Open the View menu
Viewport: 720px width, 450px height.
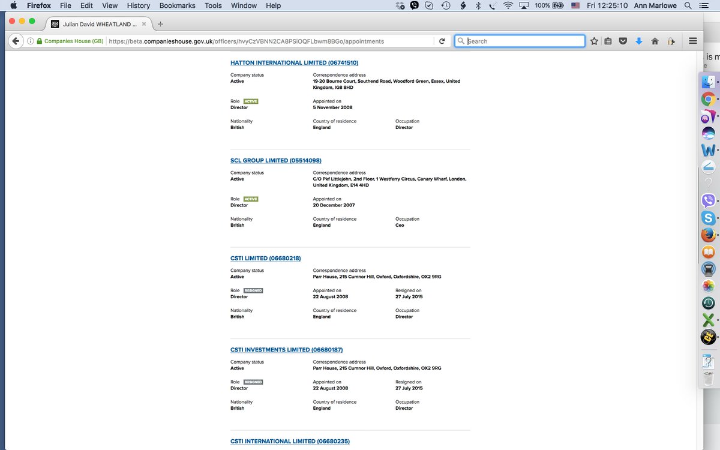pyautogui.click(x=110, y=5)
